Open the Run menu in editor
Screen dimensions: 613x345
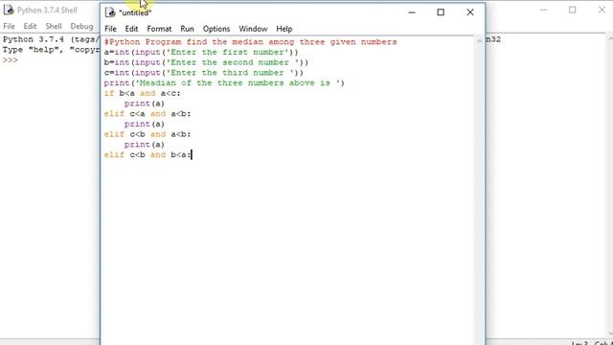pyautogui.click(x=187, y=29)
